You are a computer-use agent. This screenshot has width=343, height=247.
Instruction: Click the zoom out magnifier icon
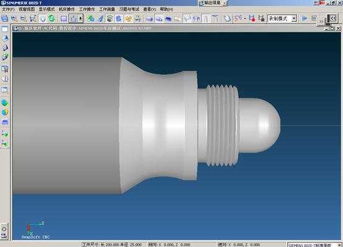coord(24,19)
